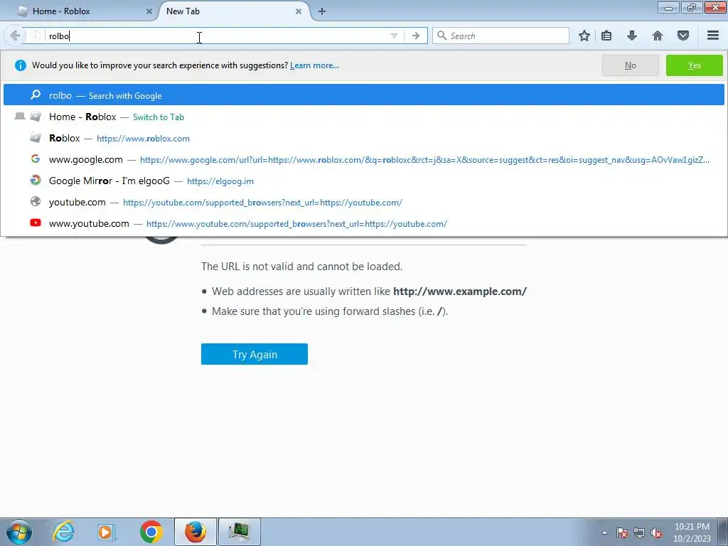Select 'rolbo — Search with Google' suggestion
The image size is (728, 546).
364,95
